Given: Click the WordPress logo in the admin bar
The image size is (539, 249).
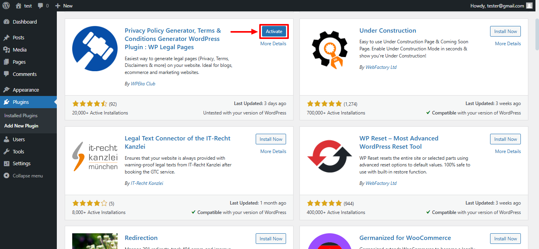Looking at the screenshot, I should [x=6, y=6].
